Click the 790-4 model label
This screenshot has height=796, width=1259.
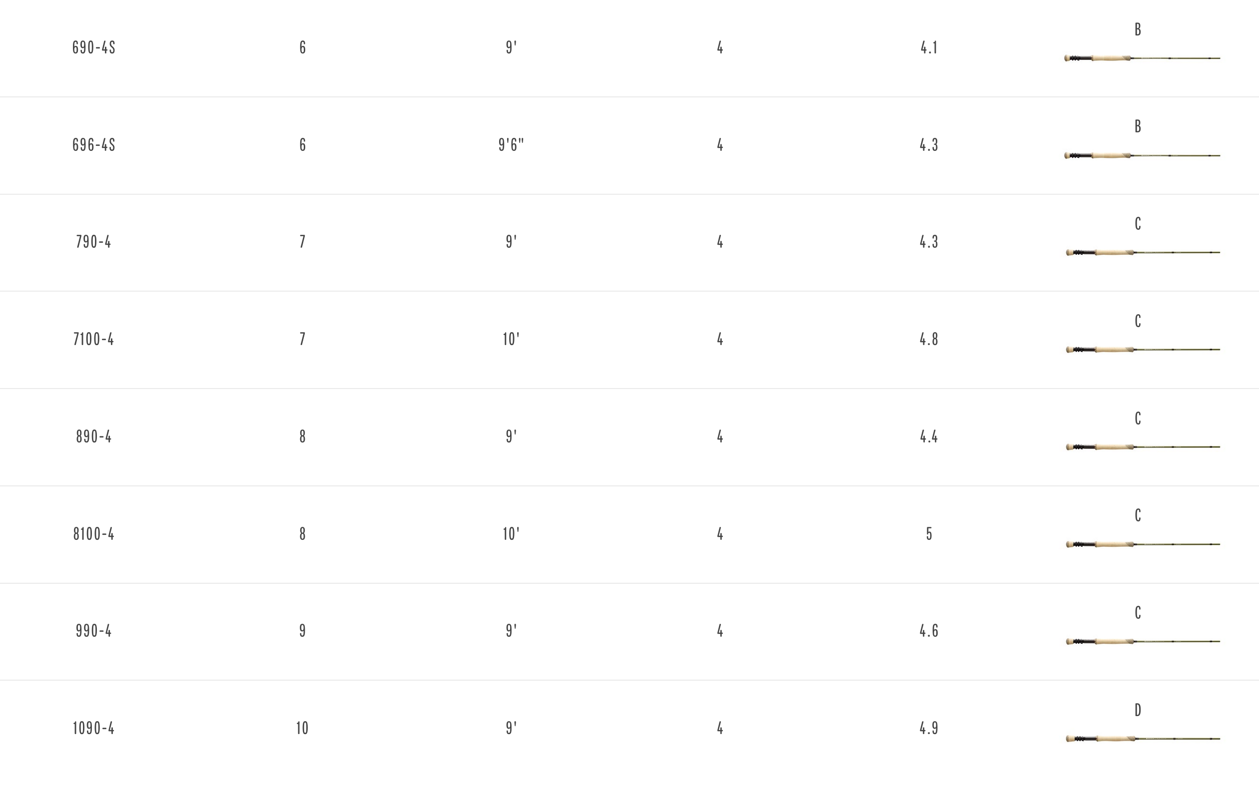tap(93, 242)
